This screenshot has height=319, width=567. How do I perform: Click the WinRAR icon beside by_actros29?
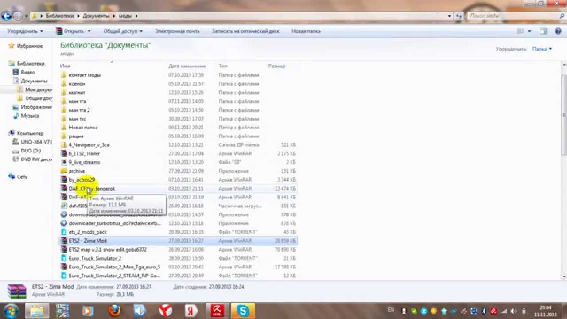tap(64, 179)
